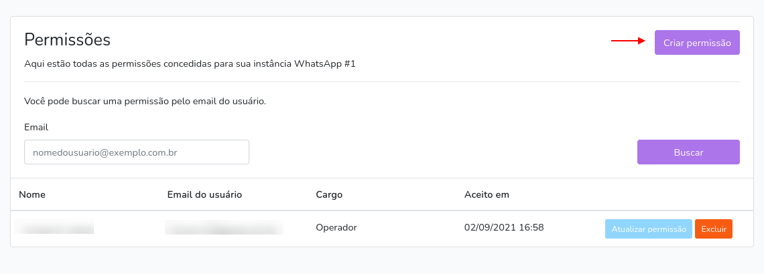764x274 pixels.
Task: Click the Permissões page heading
Action: coord(67,40)
